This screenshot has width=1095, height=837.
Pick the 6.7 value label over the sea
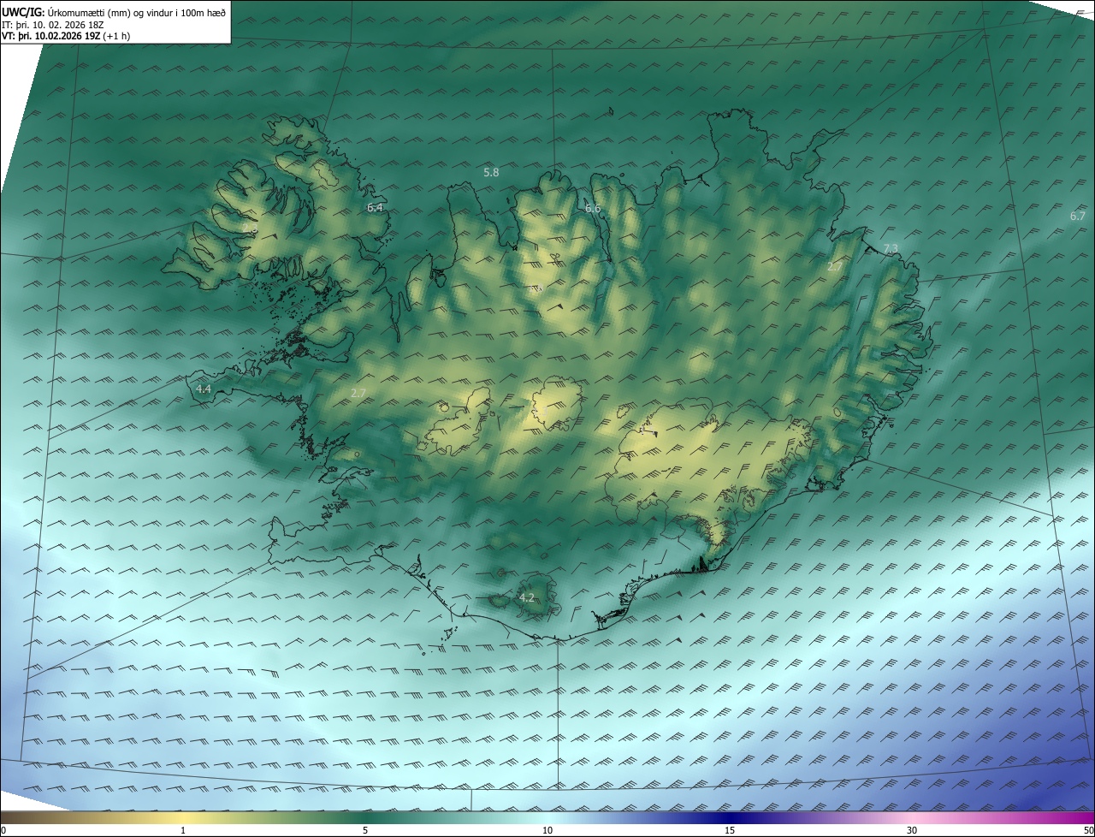pyautogui.click(x=1077, y=216)
